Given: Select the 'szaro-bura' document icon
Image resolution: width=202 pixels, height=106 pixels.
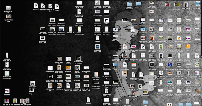Looking at the screenshot, I should pyautogui.click(x=98, y=38).
